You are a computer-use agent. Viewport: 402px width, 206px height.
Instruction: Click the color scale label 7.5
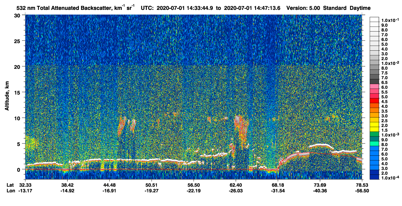[x=384, y=73]
